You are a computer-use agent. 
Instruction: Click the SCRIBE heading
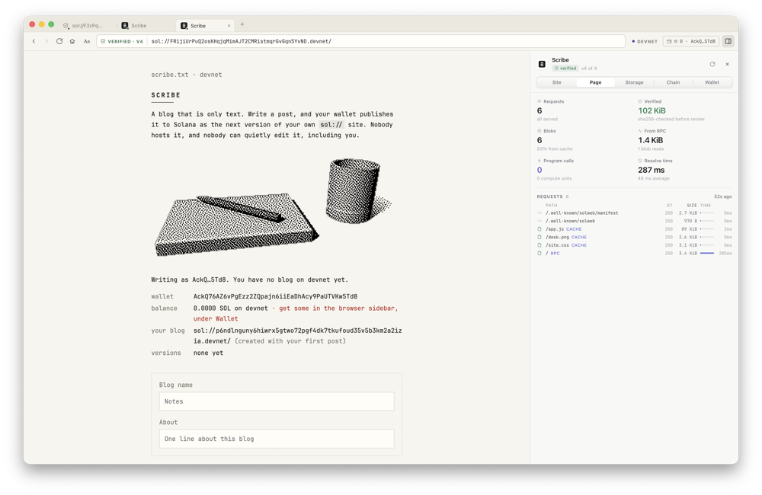pyautogui.click(x=165, y=95)
